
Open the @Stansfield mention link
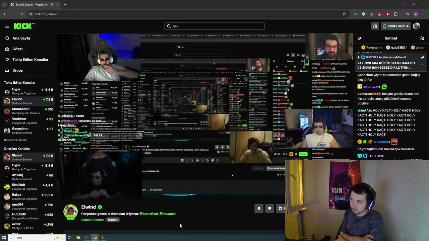coord(148,214)
